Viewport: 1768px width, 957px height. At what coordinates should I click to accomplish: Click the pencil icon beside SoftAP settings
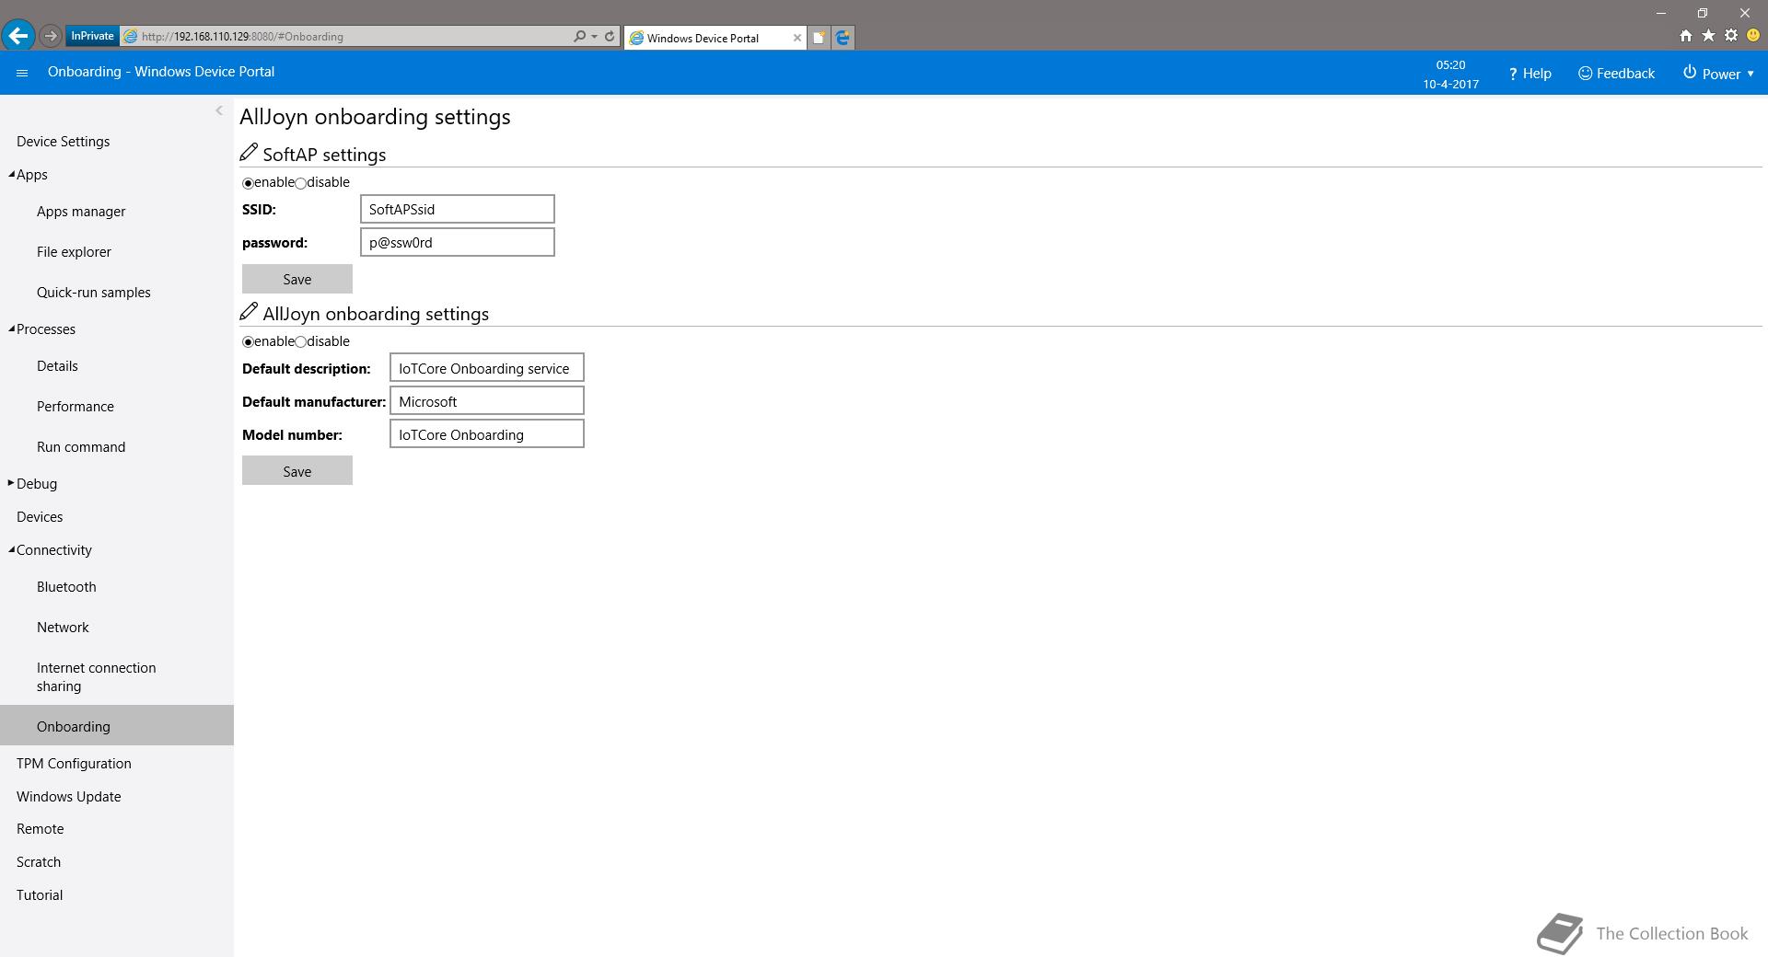click(x=249, y=153)
